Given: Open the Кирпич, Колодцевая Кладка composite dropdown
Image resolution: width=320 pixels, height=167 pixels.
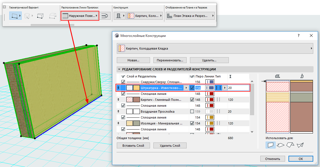Looking at the screenshot, I should pyautogui.click(x=215, y=48).
